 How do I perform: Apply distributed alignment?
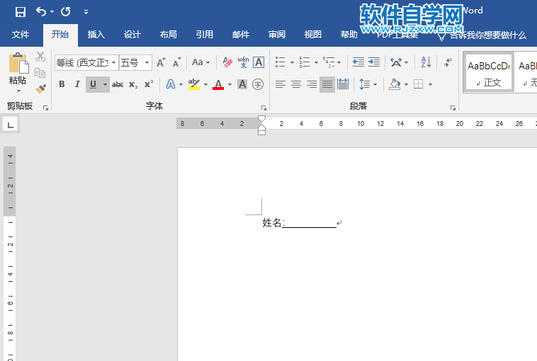(x=343, y=84)
